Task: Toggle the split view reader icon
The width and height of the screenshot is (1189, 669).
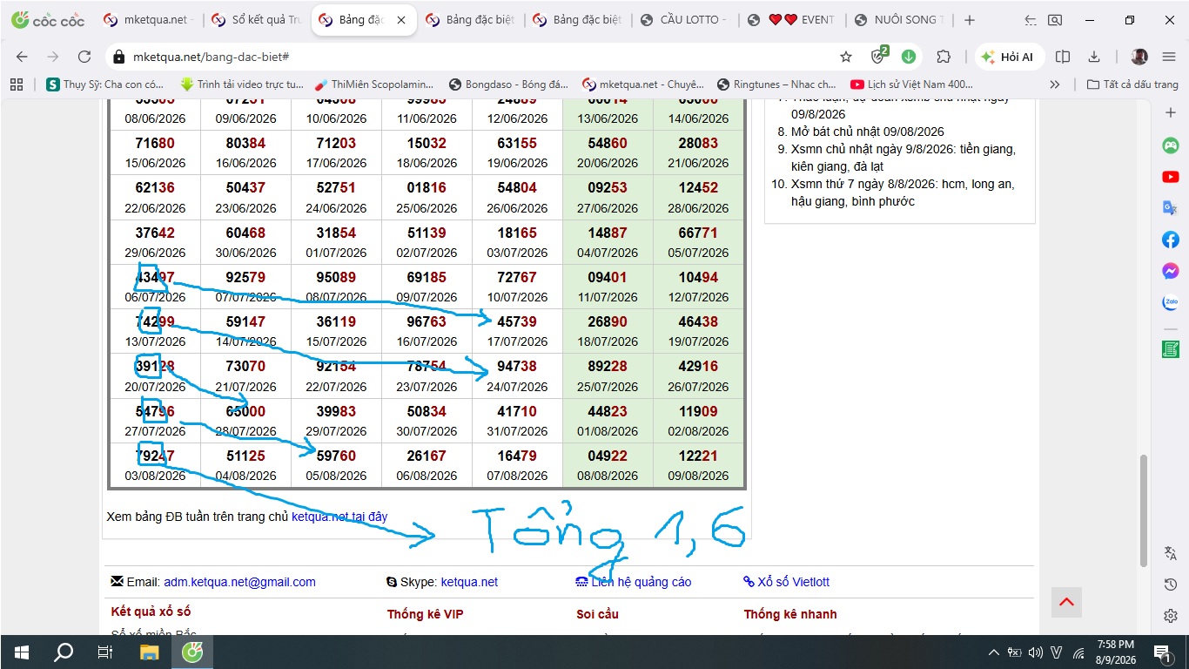Action: tap(1063, 57)
